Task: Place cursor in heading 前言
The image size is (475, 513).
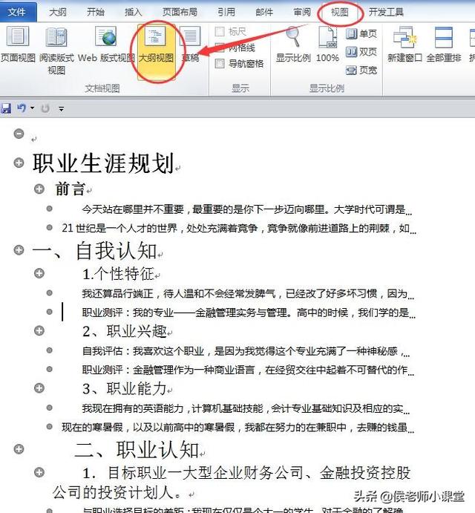Action: [70, 189]
